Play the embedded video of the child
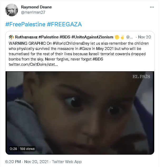This screenshot has width=160, height=167. 80,113
